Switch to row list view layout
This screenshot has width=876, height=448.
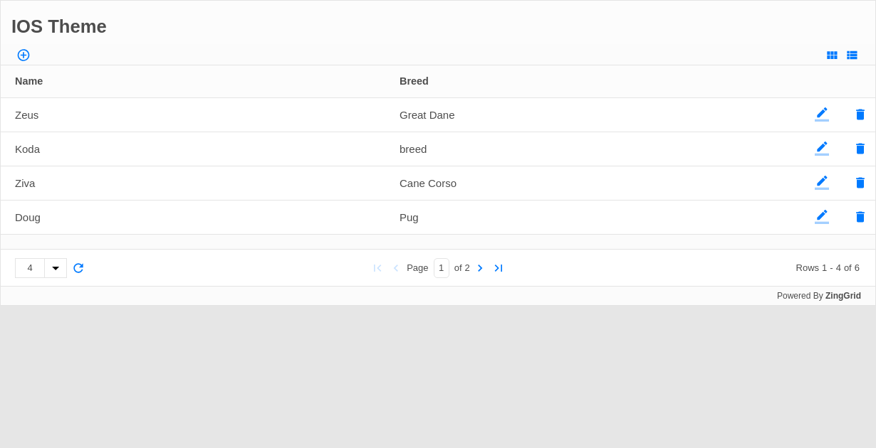(x=852, y=55)
